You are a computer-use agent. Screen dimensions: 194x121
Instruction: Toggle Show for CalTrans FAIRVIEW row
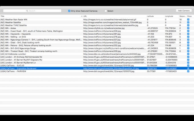point(188,71)
